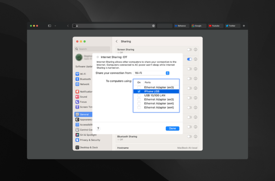Open Wi-Fi settings in the sidebar
This screenshot has height=181, width=275.
(83, 74)
